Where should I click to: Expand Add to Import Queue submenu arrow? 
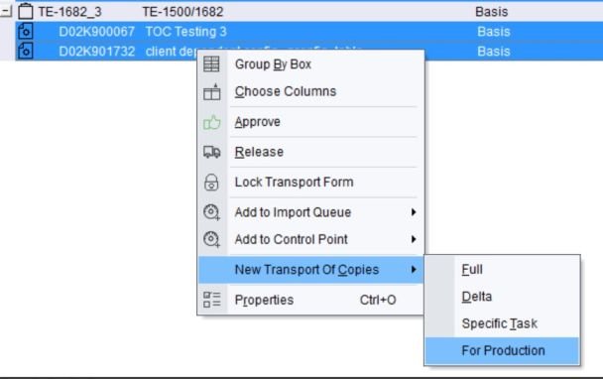tap(414, 212)
